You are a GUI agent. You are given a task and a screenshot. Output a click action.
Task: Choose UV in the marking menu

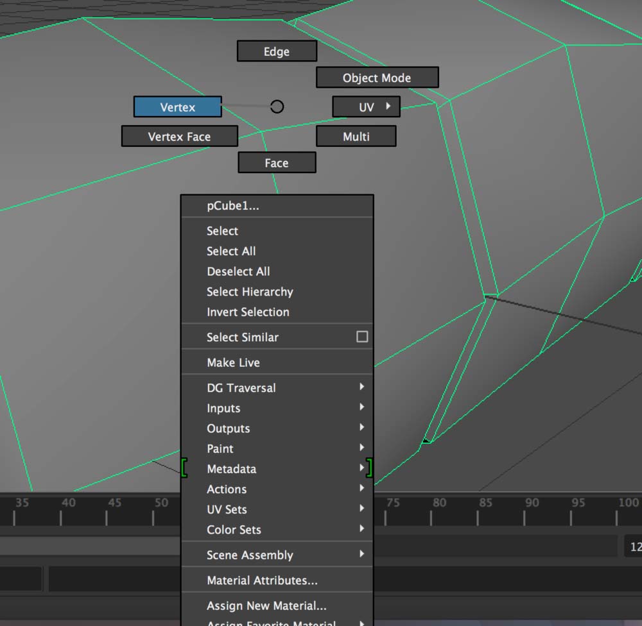(x=366, y=106)
